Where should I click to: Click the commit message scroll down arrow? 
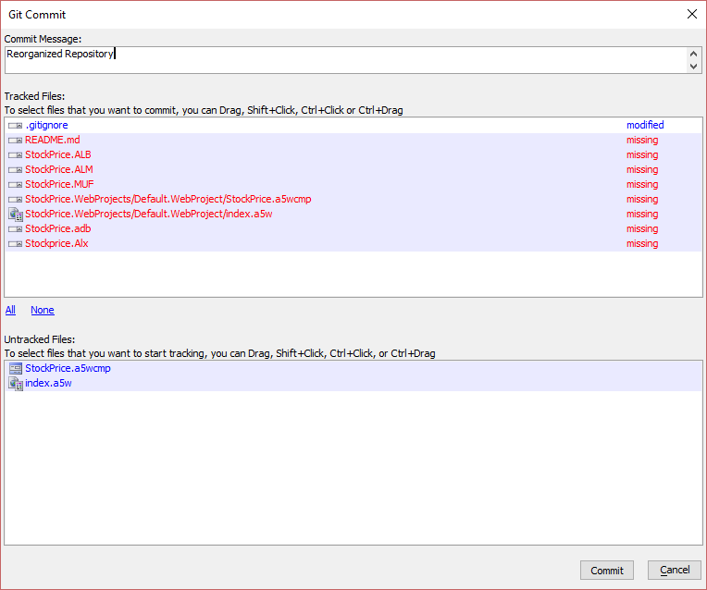click(693, 67)
